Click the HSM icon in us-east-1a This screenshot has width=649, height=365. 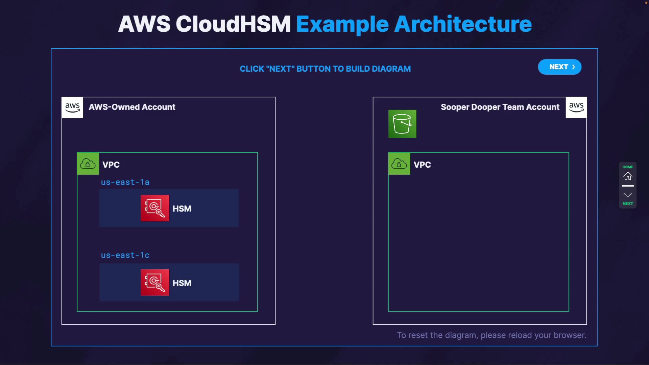[155, 208]
